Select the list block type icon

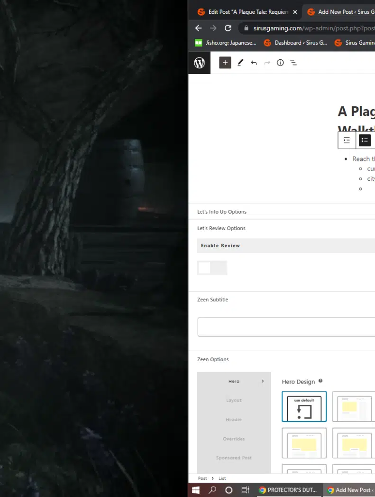pyautogui.click(x=365, y=140)
